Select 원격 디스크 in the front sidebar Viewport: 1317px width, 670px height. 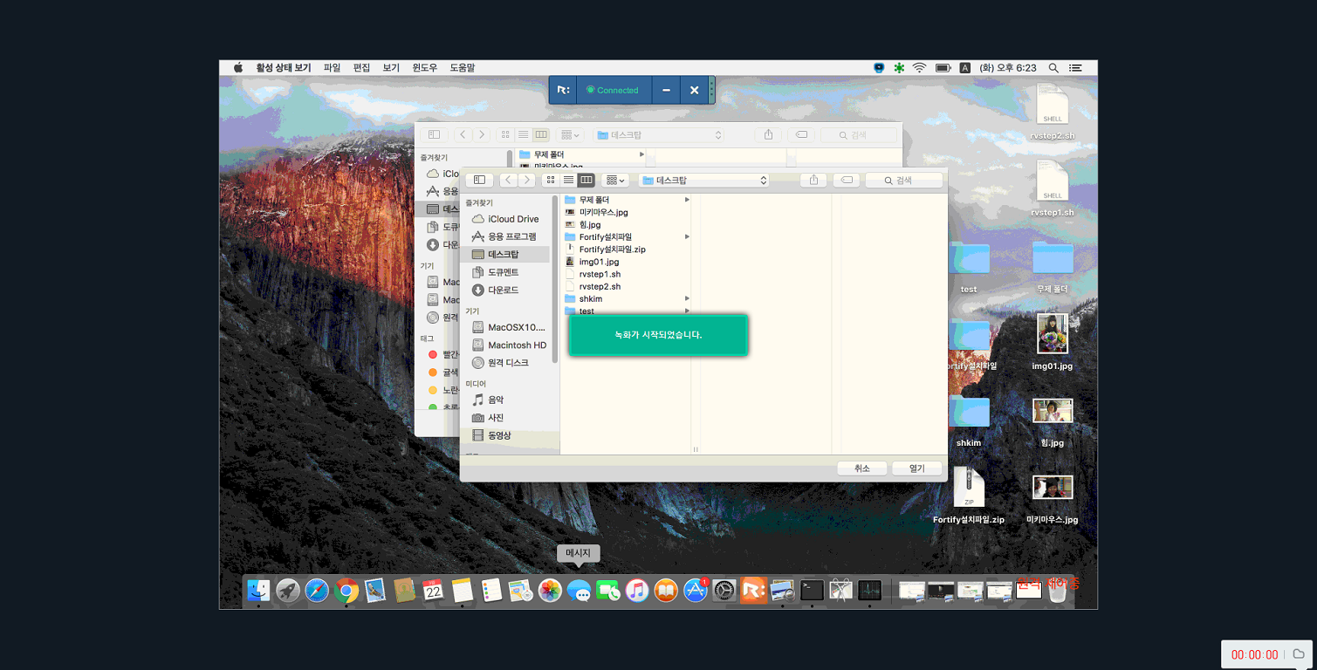coord(507,362)
